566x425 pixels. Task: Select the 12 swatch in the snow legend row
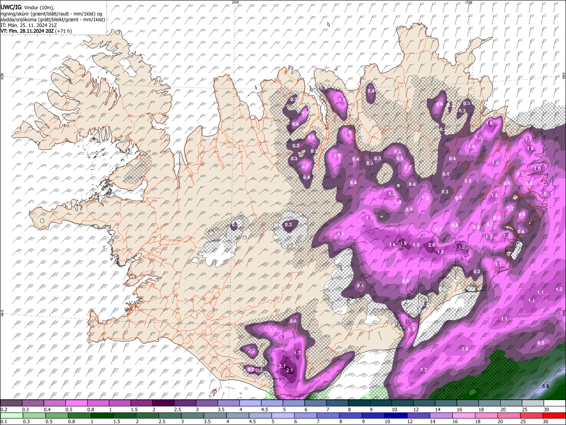(x=424, y=403)
